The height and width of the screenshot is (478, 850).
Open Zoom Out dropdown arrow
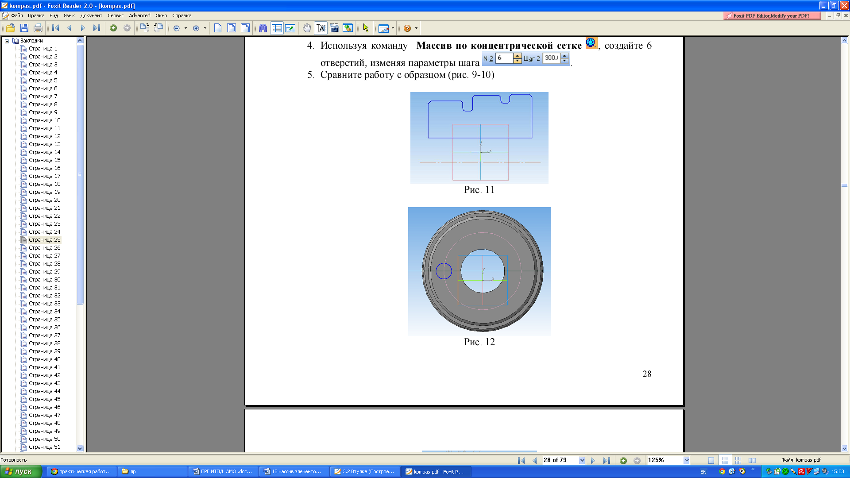tap(185, 28)
